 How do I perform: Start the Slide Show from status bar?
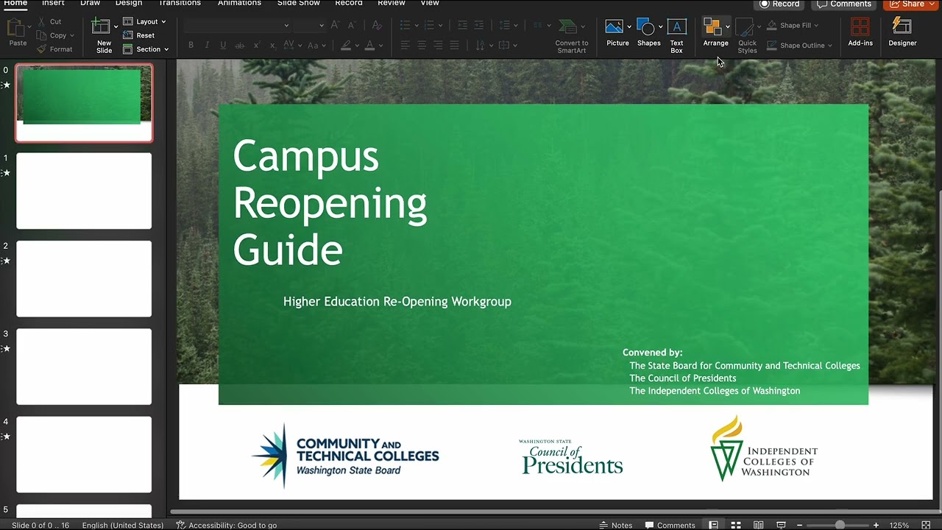click(x=781, y=525)
